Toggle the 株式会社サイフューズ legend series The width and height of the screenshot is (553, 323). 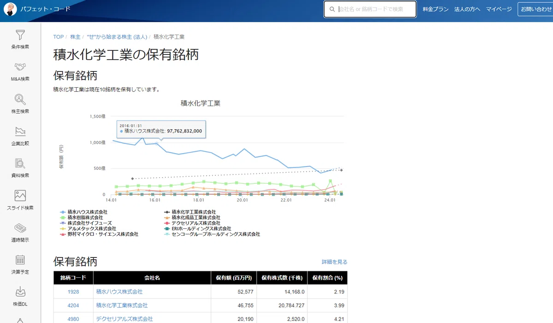tap(86, 223)
